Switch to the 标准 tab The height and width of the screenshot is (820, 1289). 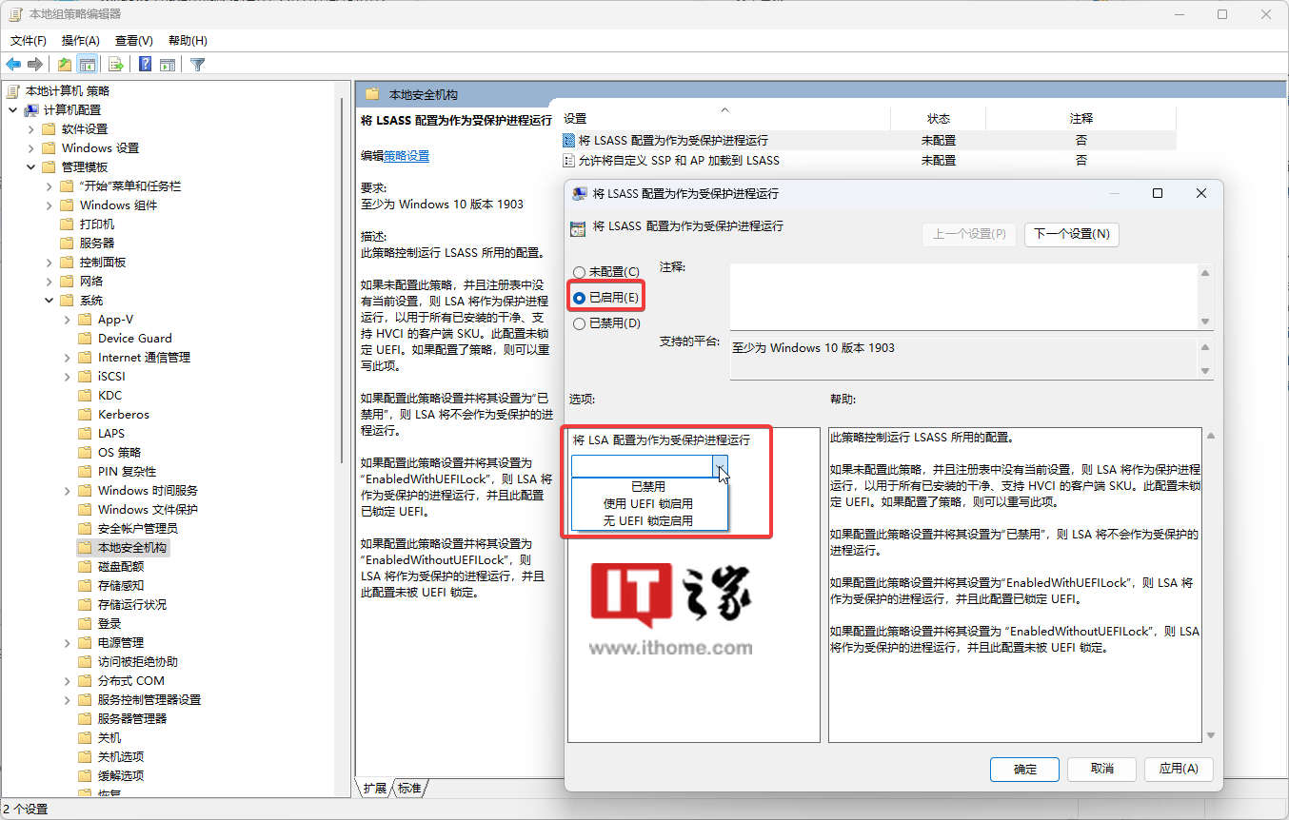point(410,789)
